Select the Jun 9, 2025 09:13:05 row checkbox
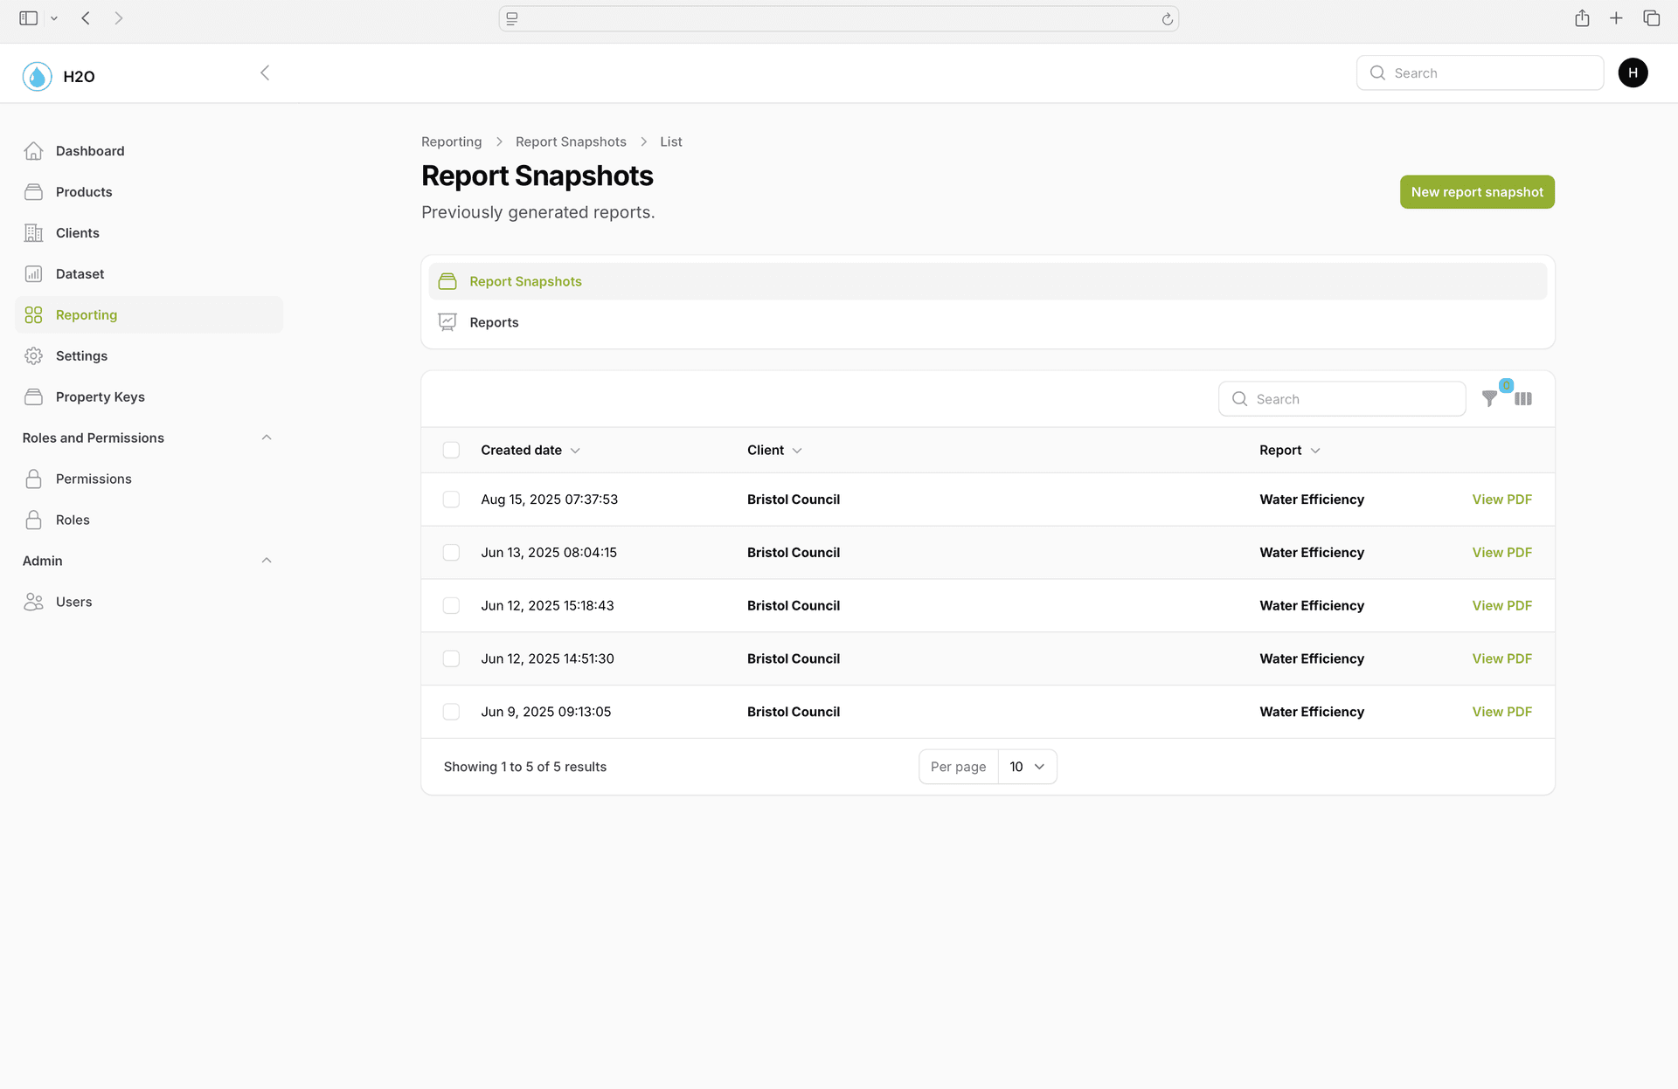 click(x=451, y=712)
